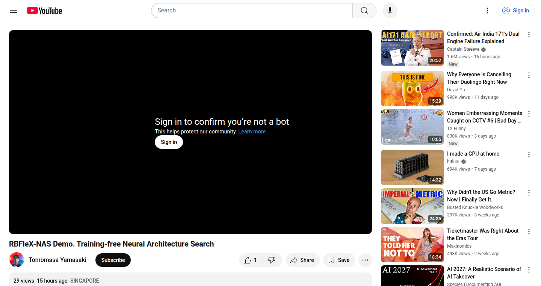
Task: Start voice search with microphone
Action: 390,11
